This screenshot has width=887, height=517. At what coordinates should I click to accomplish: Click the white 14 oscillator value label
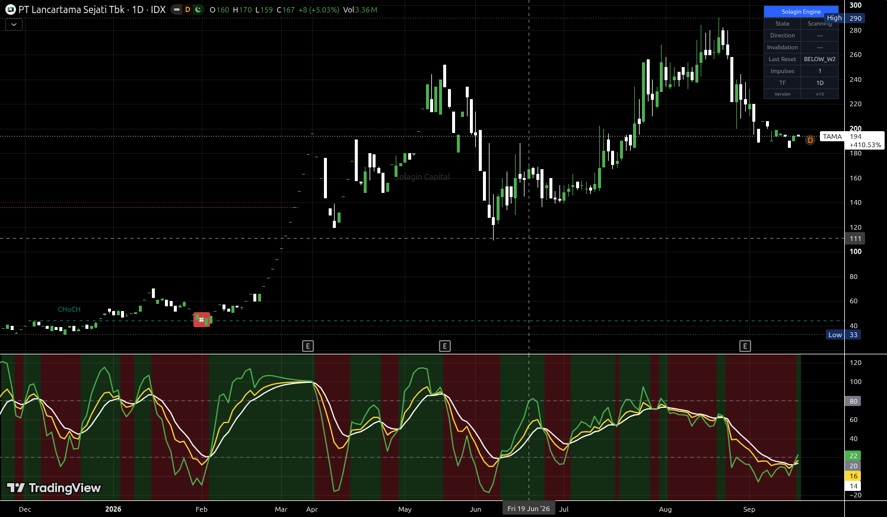click(x=853, y=486)
